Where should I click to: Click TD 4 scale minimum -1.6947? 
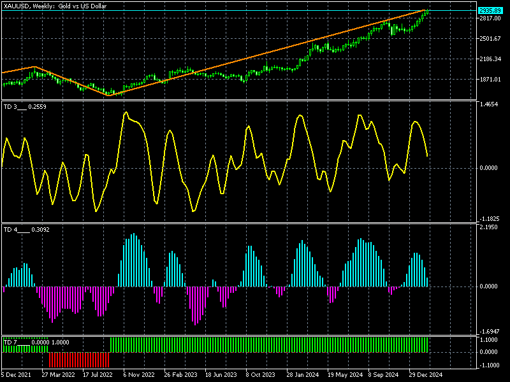tap(488, 332)
